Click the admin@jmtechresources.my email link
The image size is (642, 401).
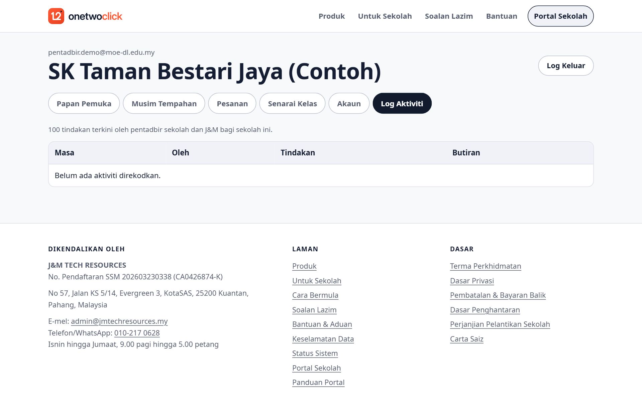pyautogui.click(x=119, y=321)
